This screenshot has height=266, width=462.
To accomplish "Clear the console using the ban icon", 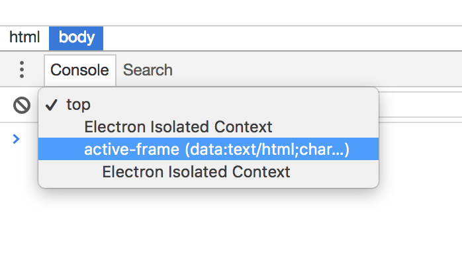I will point(22,105).
